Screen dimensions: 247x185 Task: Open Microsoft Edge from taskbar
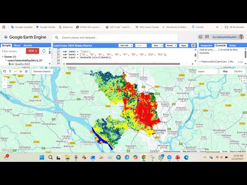click(x=186, y=157)
